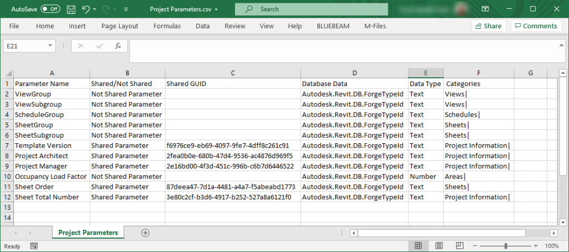Open the View tab

pyautogui.click(x=267, y=26)
